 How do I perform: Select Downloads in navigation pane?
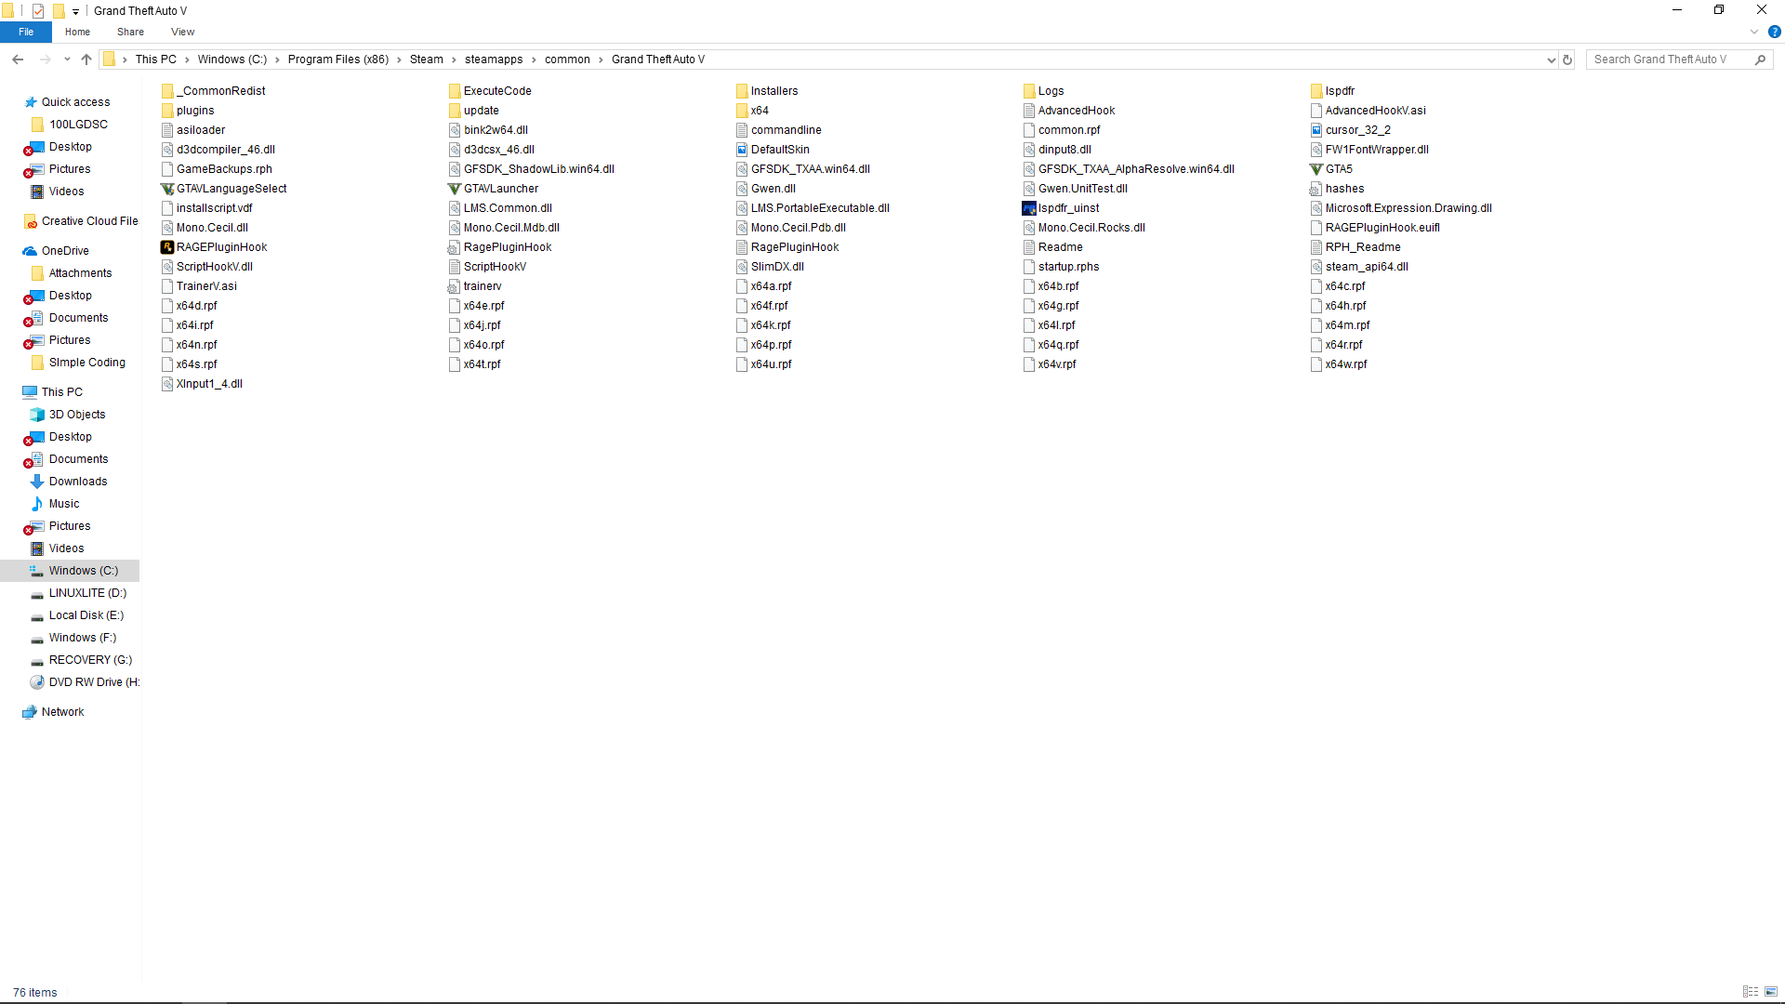78,482
